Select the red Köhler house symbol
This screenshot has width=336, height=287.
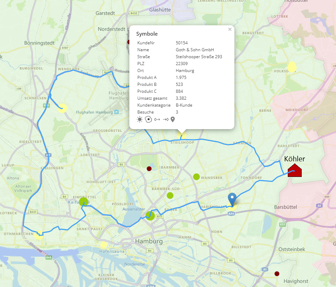pyautogui.click(x=294, y=170)
